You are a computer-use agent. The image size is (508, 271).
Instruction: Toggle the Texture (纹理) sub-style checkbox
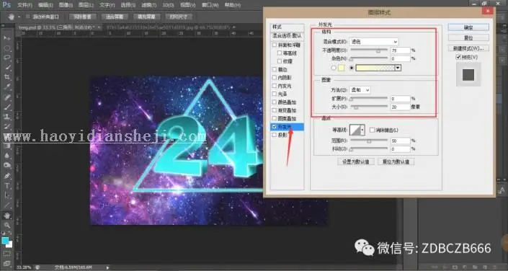280,61
